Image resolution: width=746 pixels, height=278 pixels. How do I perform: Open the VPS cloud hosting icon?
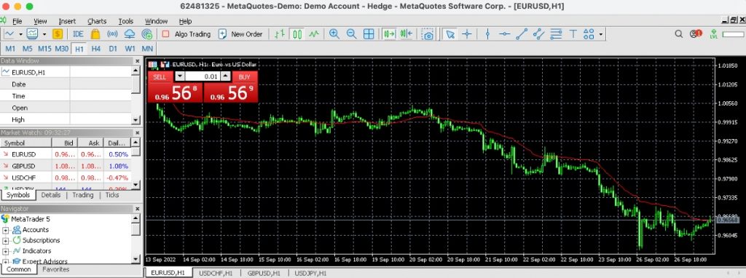click(x=130, y=33)
